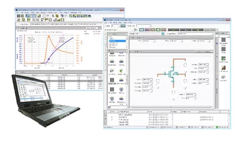
Task: Toggle the first checkmark in results list
Action: pos(112,117)
